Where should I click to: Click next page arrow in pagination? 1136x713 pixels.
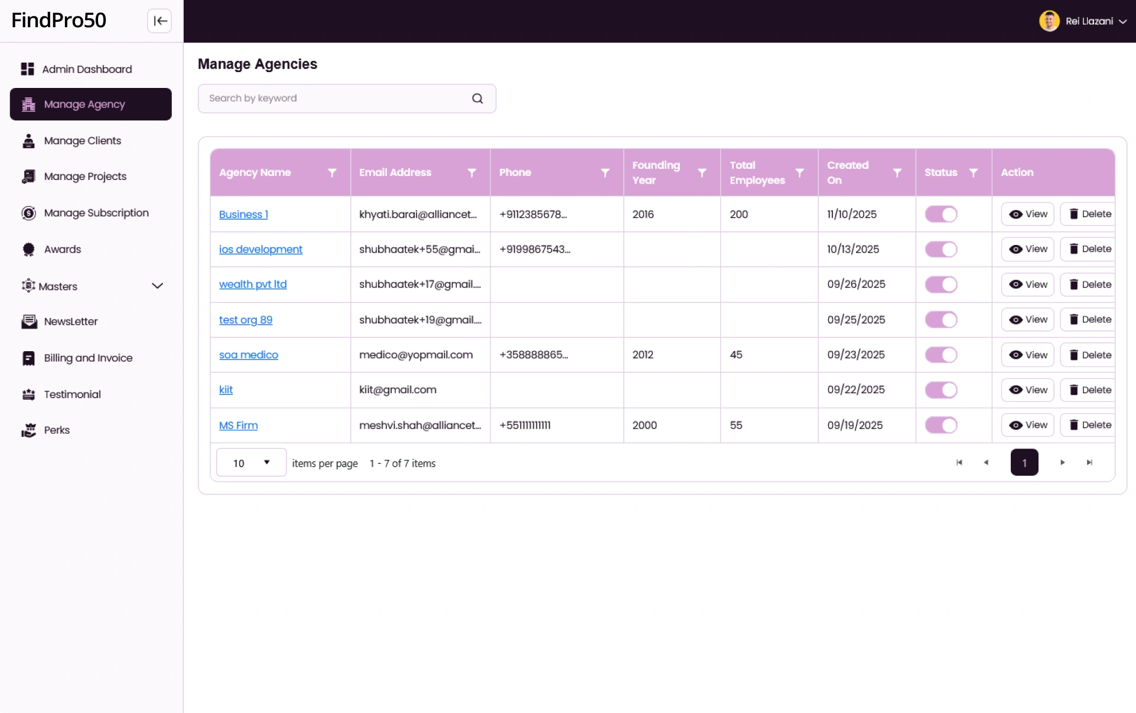1062,463
